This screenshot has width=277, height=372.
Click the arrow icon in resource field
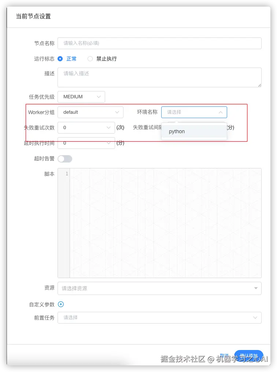[x=256, y=288]
